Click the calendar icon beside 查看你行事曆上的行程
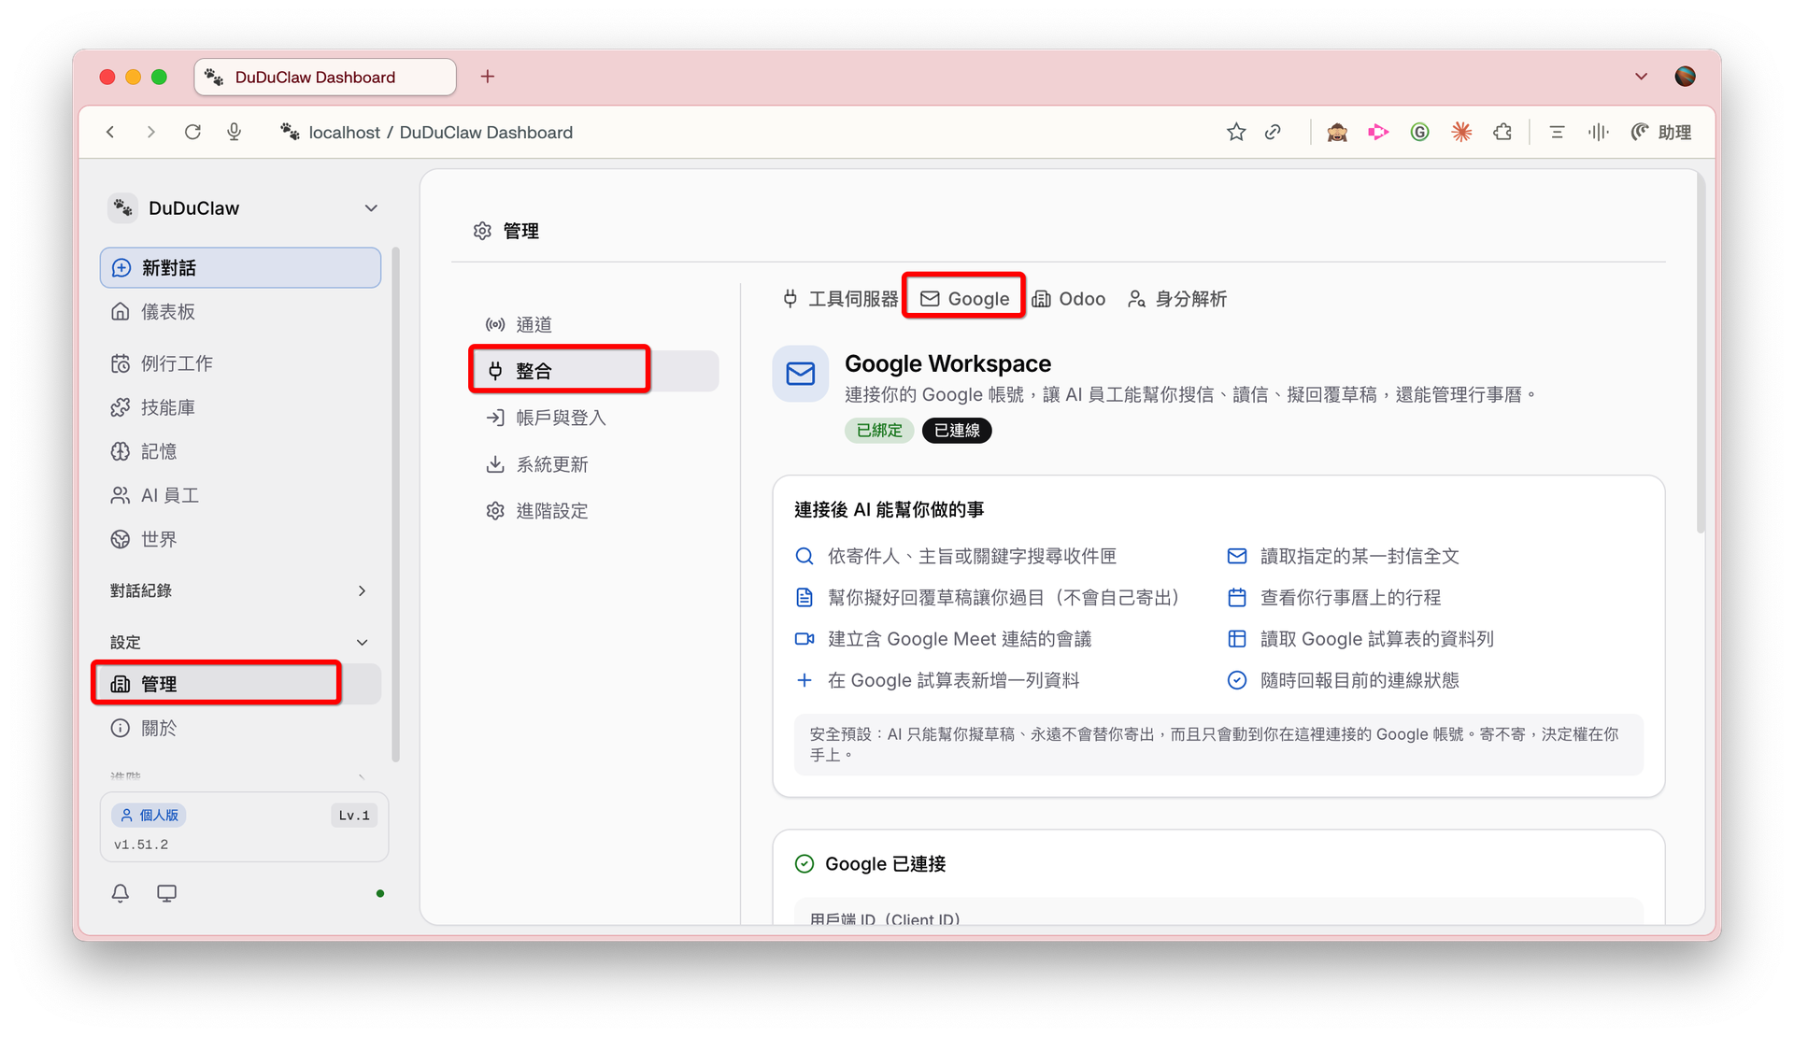 pyautogui.click(x=1237, y=598)
